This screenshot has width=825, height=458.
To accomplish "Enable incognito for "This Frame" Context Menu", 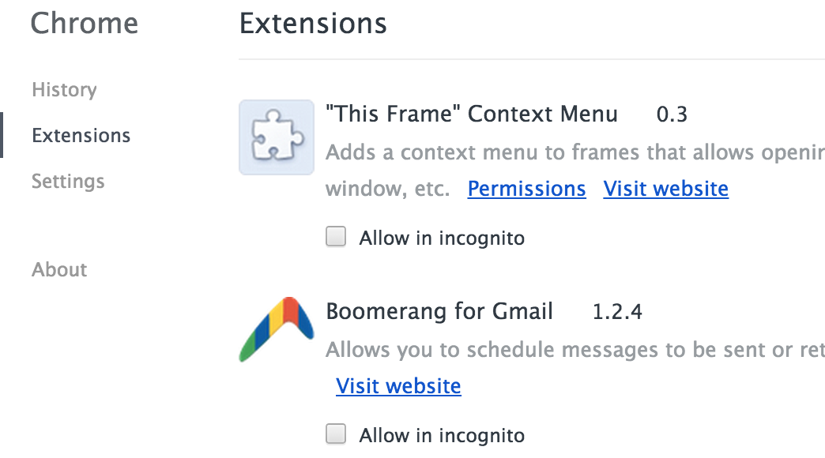I will pos(336,237).
